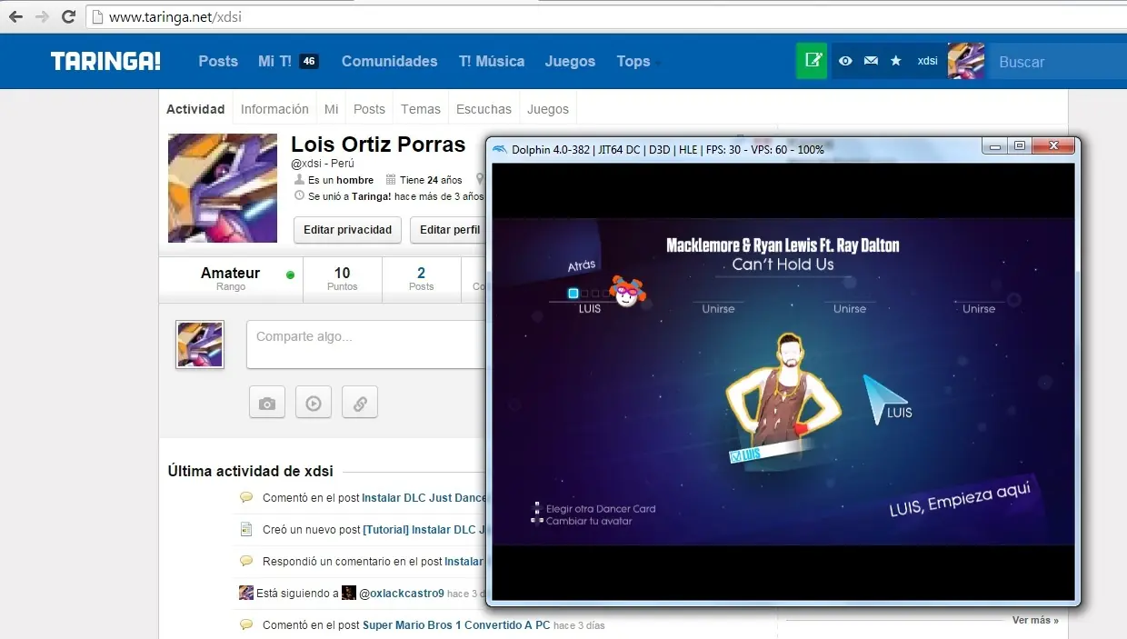Open the 2 Posts stat link
This screenshot has width=1127, height=639.
421,279
